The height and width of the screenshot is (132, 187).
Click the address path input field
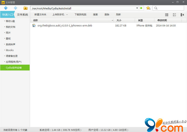point(83,8)
